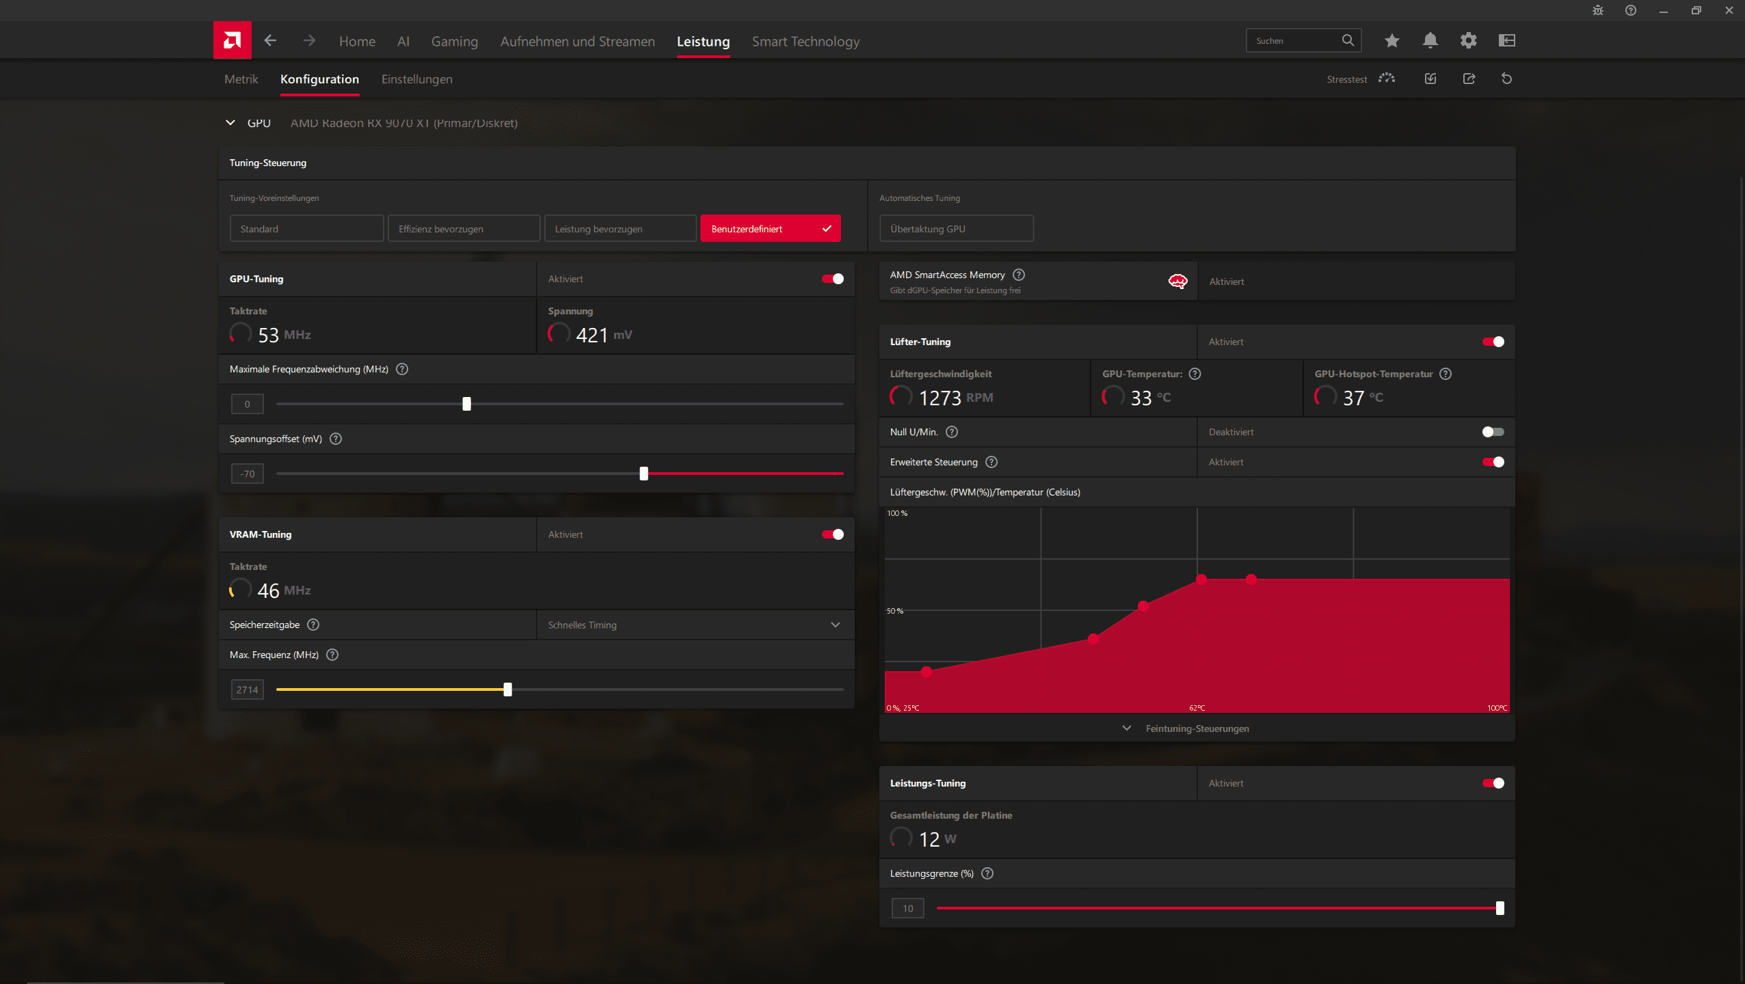Switch to the Metrik subtab
Viewport: 1745px width, 984px height.
point(241,79)
